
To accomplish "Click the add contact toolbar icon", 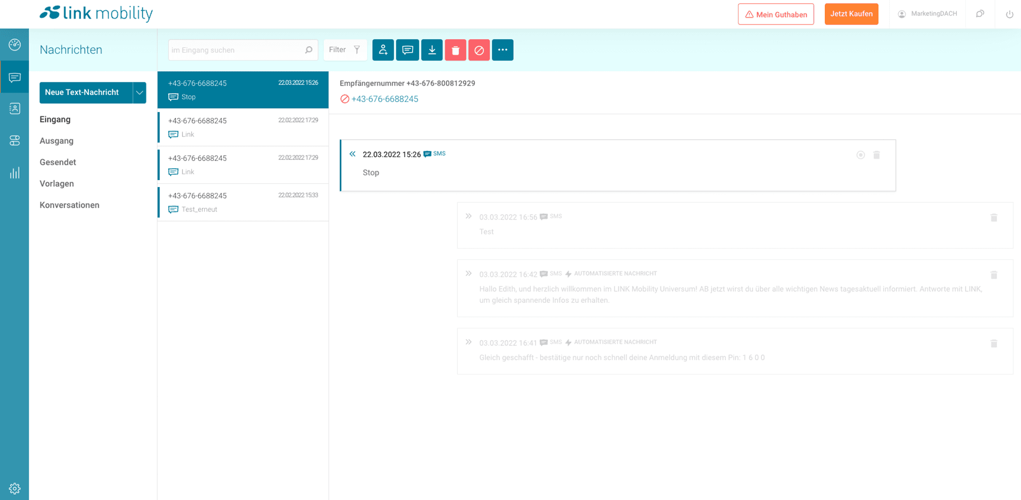I will (383, 50).
